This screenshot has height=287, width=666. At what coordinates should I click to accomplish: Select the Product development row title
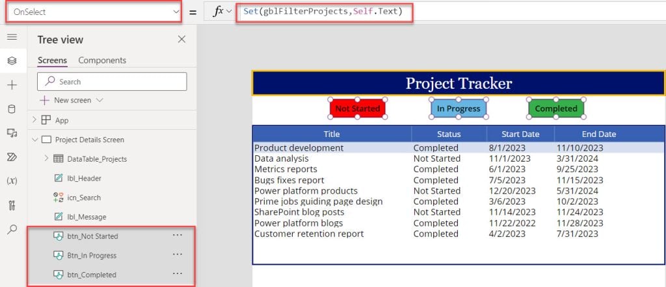click(x=299, y=148)
